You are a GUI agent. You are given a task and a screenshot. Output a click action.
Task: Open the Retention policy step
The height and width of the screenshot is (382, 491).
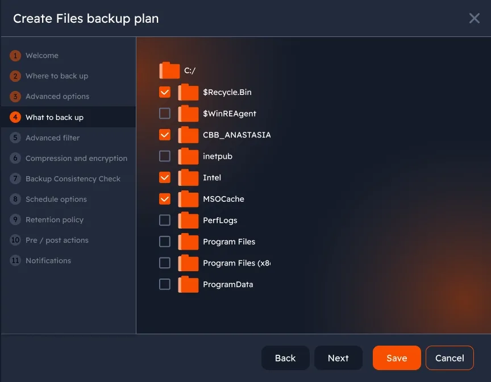54,219
